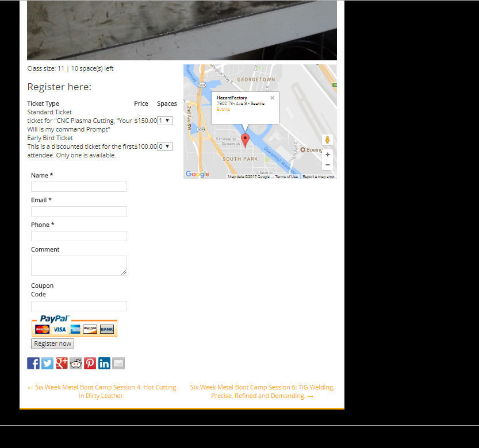Open Early Bird Ticket spaces dropdown

(165, 146)
